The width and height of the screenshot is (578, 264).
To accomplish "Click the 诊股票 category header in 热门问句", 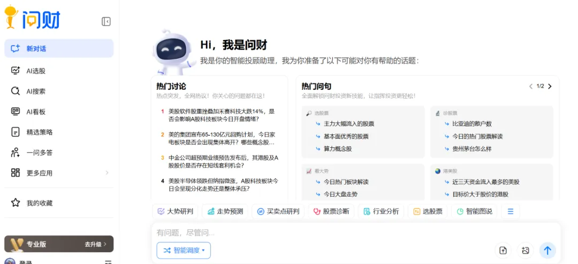I will pyautogui.click(x=446, y=113).
